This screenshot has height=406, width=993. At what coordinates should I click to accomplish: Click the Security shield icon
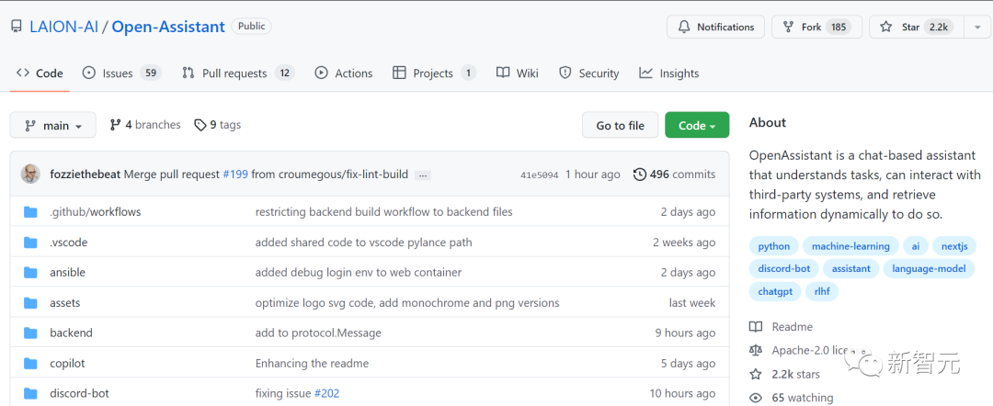click(x=565, y=73)
